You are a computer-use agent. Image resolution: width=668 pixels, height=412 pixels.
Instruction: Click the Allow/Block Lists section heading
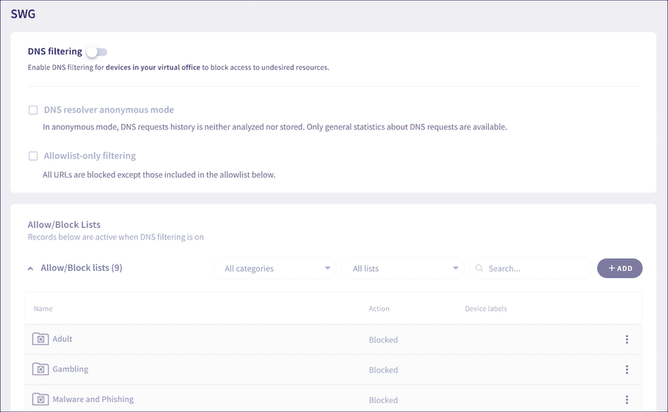(64, 225)
